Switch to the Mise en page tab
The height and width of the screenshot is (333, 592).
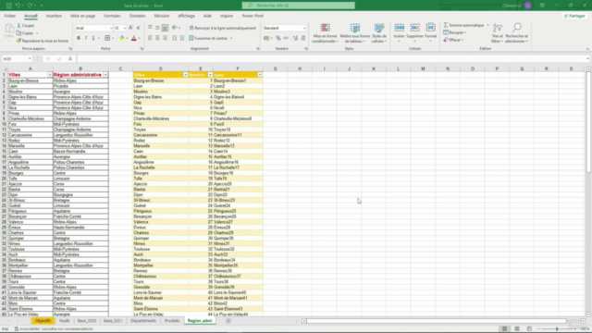coord(82,16)
